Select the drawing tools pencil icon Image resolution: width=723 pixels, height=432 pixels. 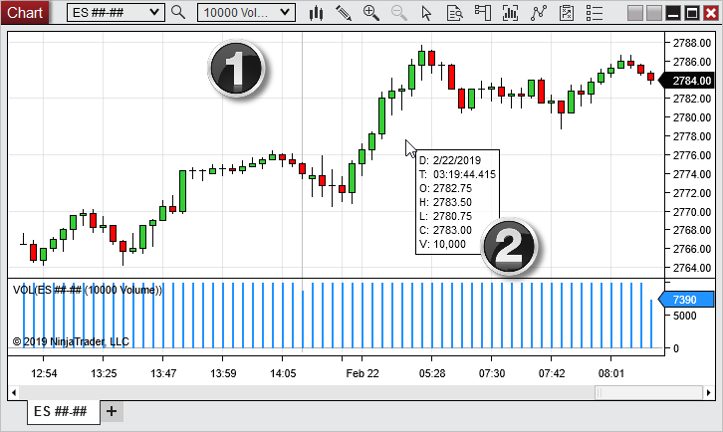click(344, 13)
